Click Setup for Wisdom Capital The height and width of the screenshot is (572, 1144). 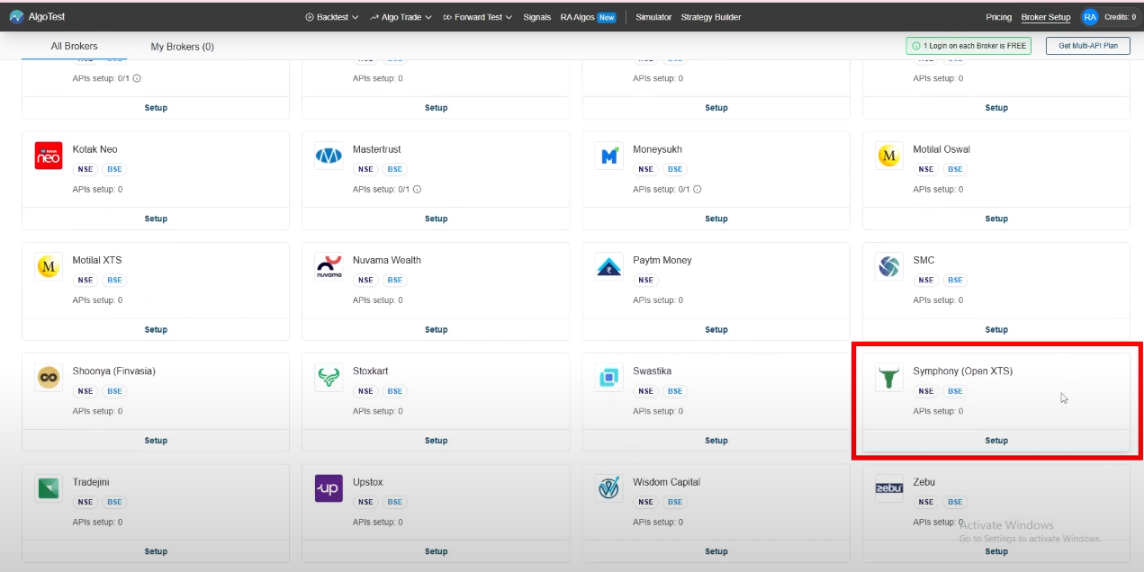pos(716,551)
